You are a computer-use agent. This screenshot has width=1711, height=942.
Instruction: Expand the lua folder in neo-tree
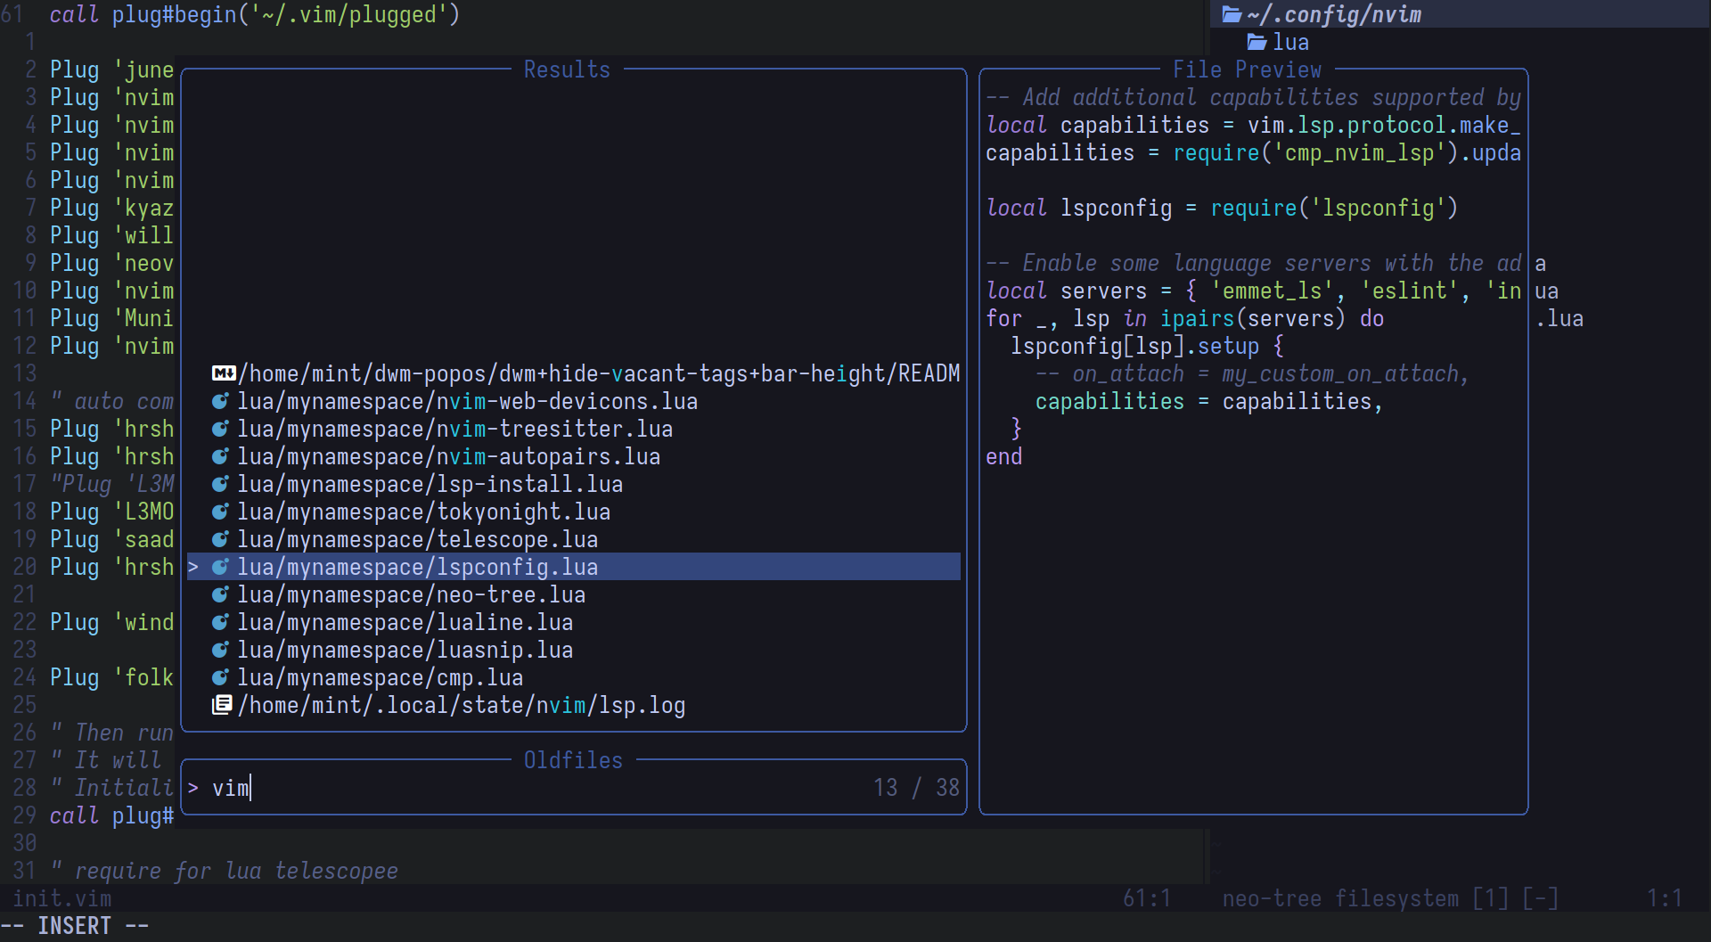[1278, 42]
